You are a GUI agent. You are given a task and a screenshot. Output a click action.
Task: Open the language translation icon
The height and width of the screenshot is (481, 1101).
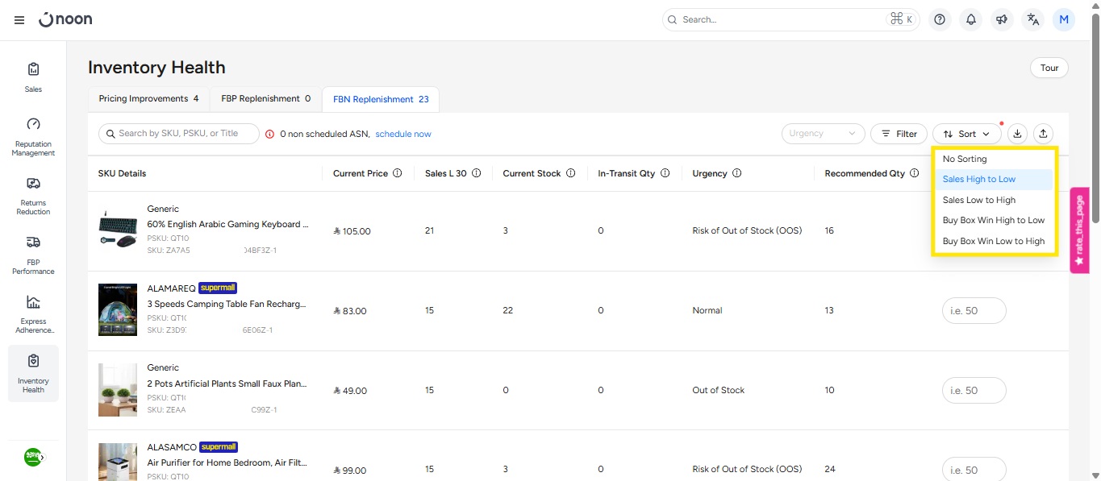1032,20
